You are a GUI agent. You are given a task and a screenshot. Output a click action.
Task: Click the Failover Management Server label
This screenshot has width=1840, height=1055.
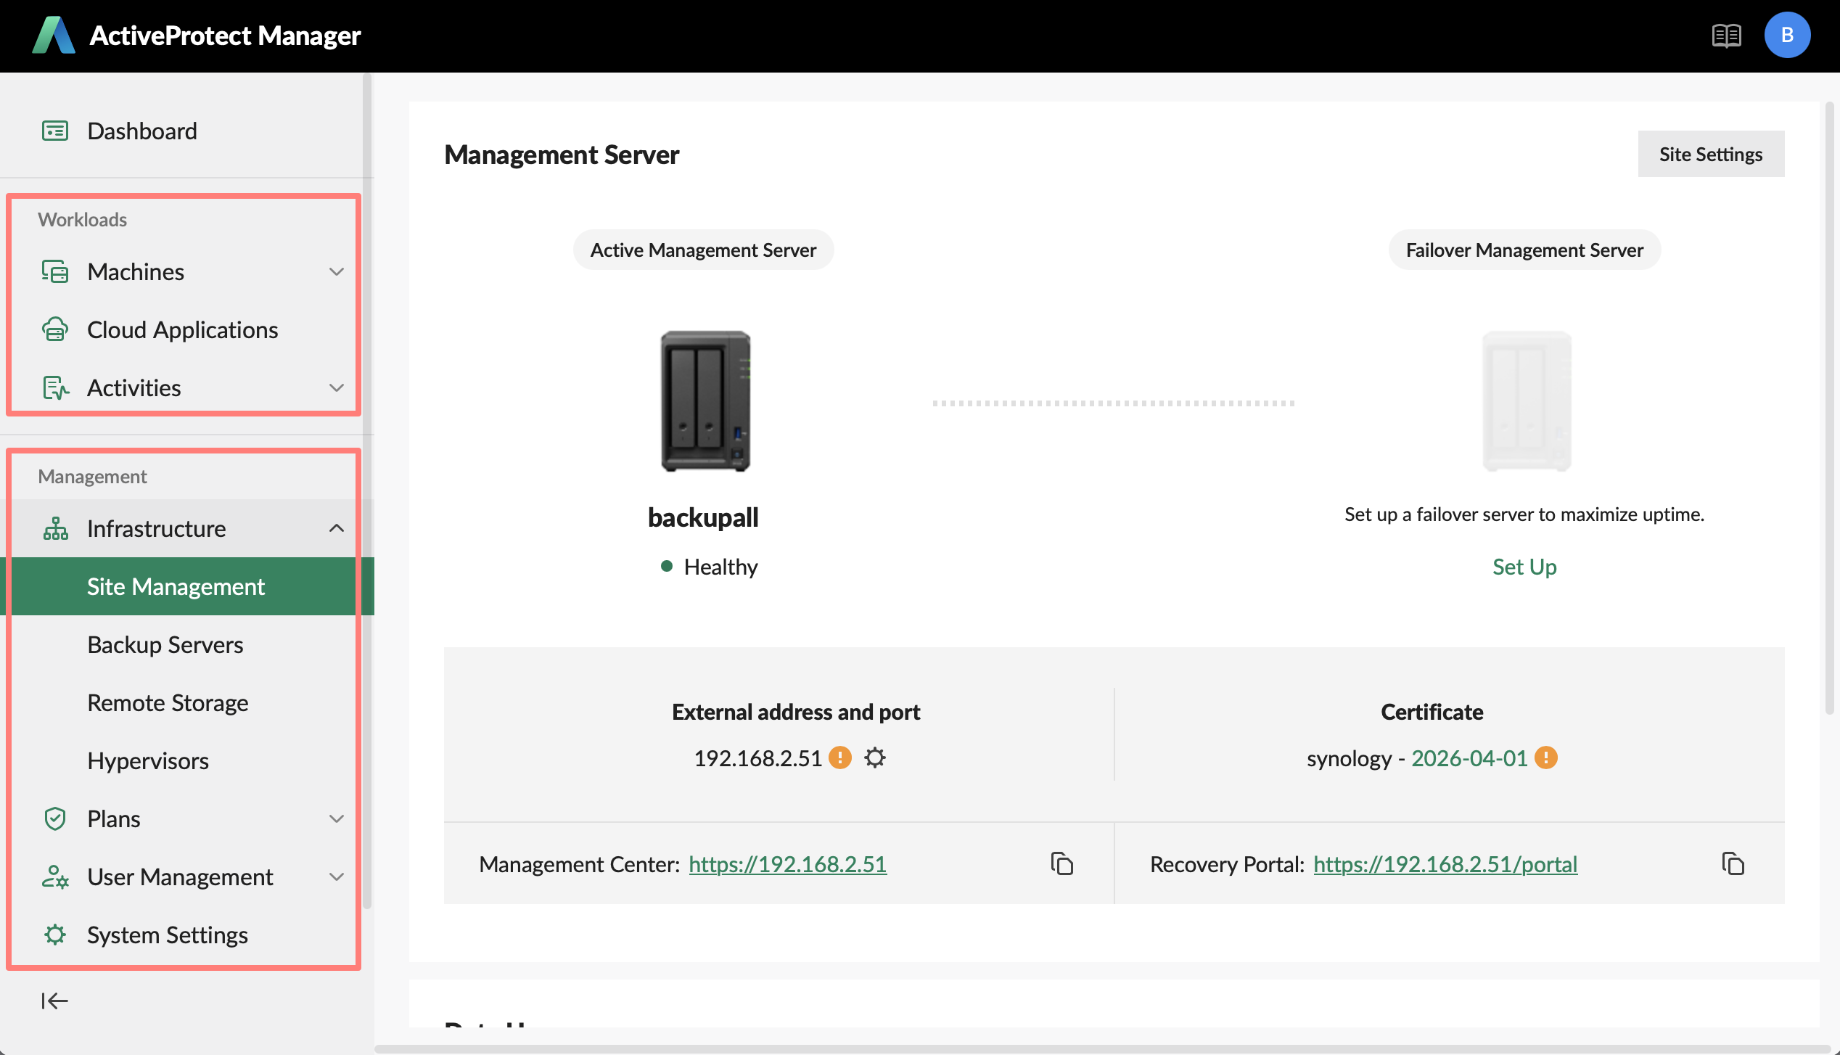click(1524, 250)
